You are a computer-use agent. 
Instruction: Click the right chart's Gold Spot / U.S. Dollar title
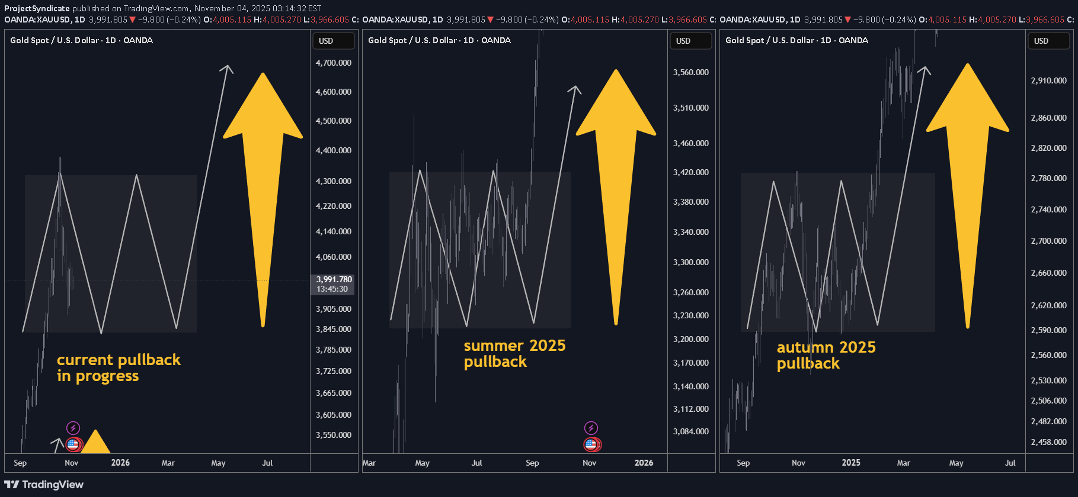point(796,40)
